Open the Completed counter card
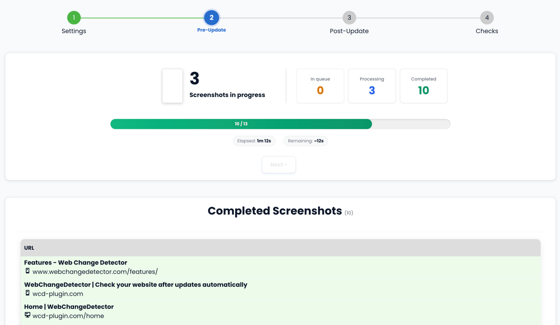Viewport: 560px width, 325px height. tap(423, 86)
